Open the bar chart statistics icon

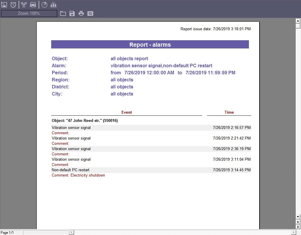53,5
